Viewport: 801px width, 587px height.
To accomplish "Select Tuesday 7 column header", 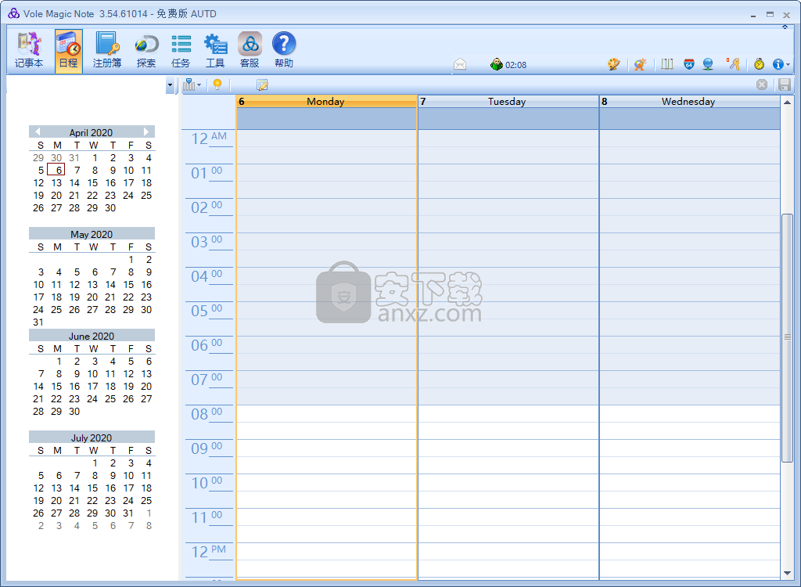I will (508, 101).
